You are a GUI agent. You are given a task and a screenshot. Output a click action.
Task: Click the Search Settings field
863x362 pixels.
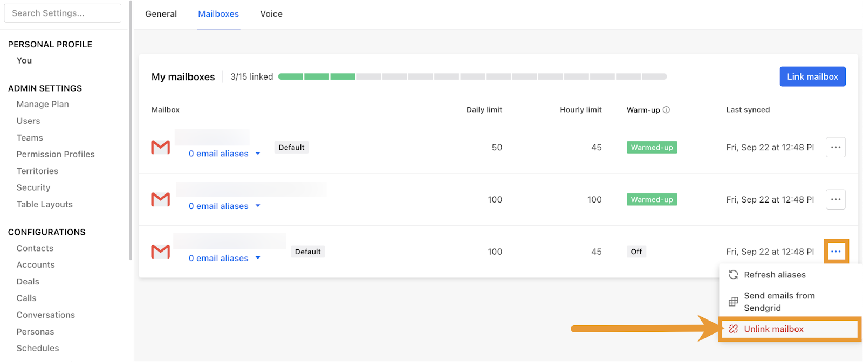[x=63, y=13]
